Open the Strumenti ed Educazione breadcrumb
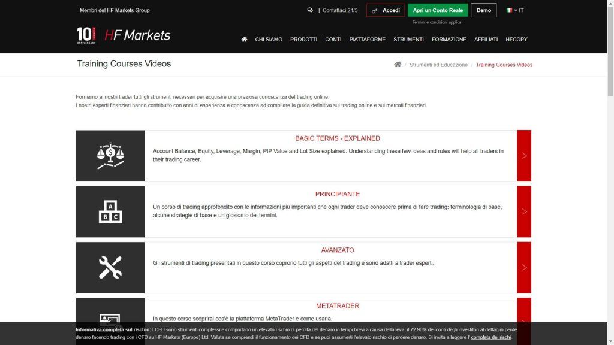Viewport: 614px width, 345px height. click(x=438, y=65)
